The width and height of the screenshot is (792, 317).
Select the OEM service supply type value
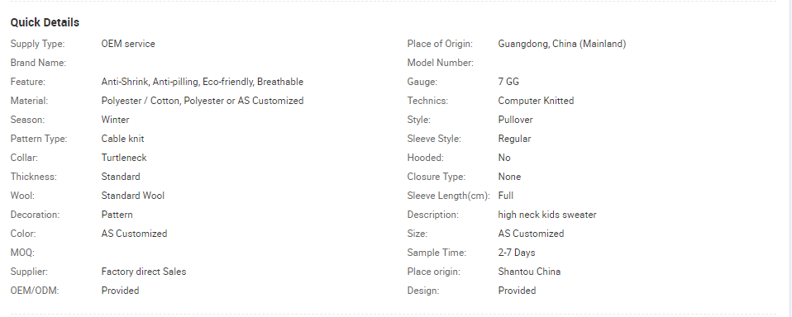(128, 44)
